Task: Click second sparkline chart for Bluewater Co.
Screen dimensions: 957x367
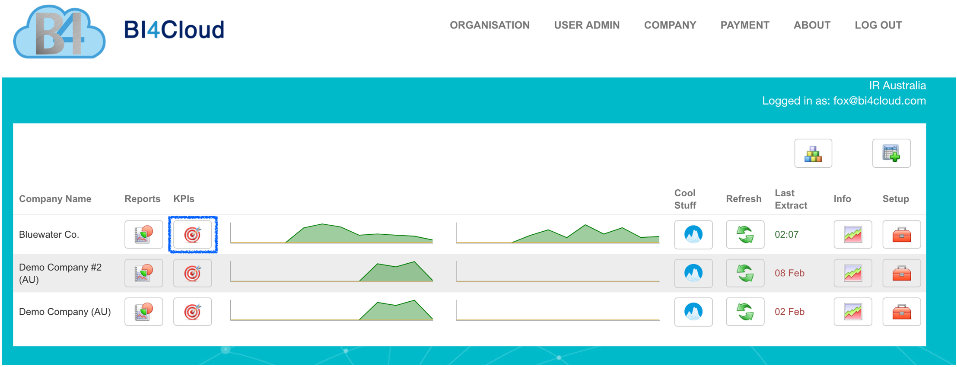Action: pyautogui.click(x=557, y=233)
